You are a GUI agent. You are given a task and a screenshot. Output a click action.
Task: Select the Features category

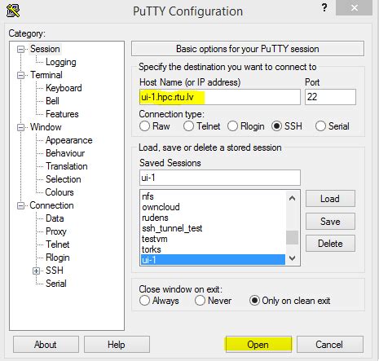[x=62, y=114]
